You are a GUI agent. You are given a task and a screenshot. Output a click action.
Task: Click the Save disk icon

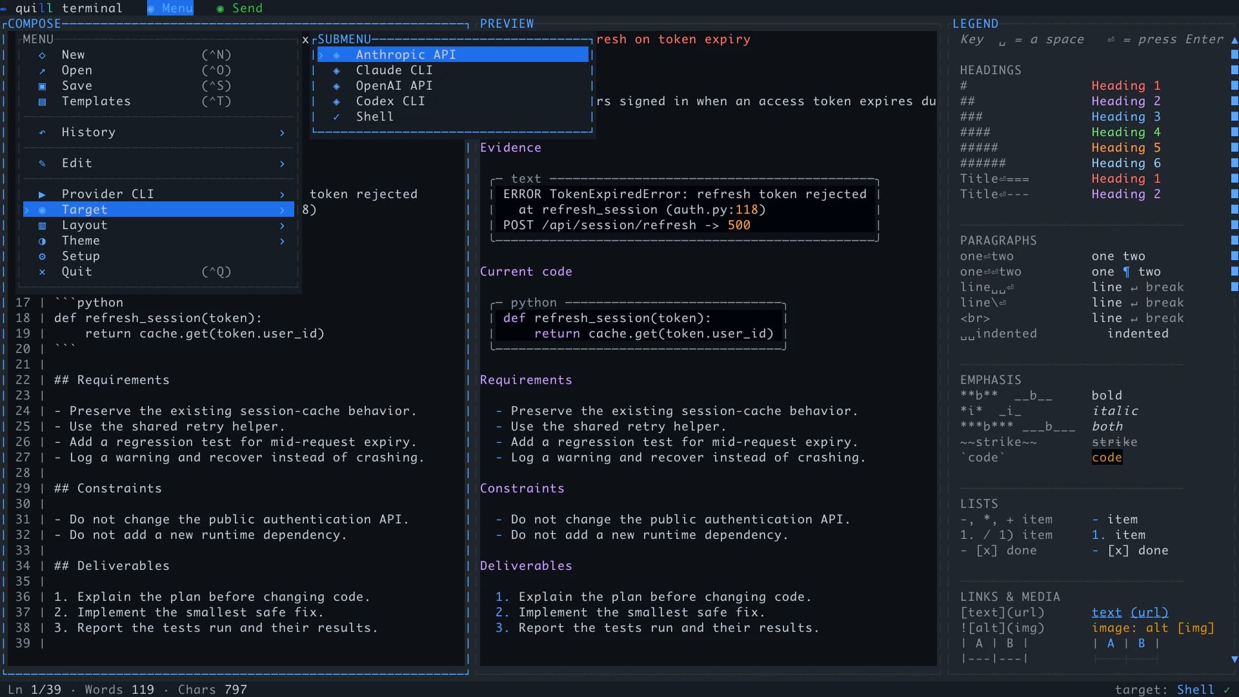tap(42, 86)
